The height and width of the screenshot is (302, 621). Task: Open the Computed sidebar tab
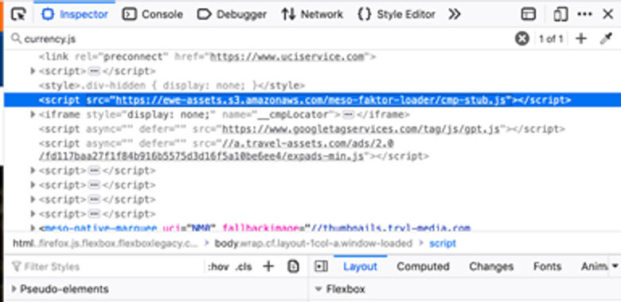(423, 267)
